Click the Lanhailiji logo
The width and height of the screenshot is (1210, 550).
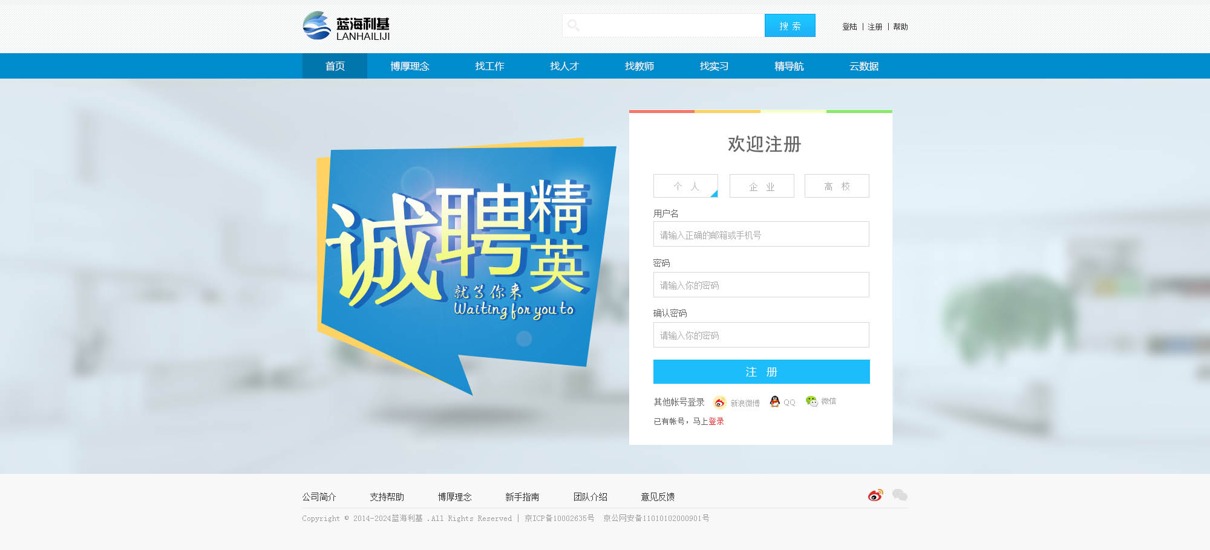click(x=347, y=26)
